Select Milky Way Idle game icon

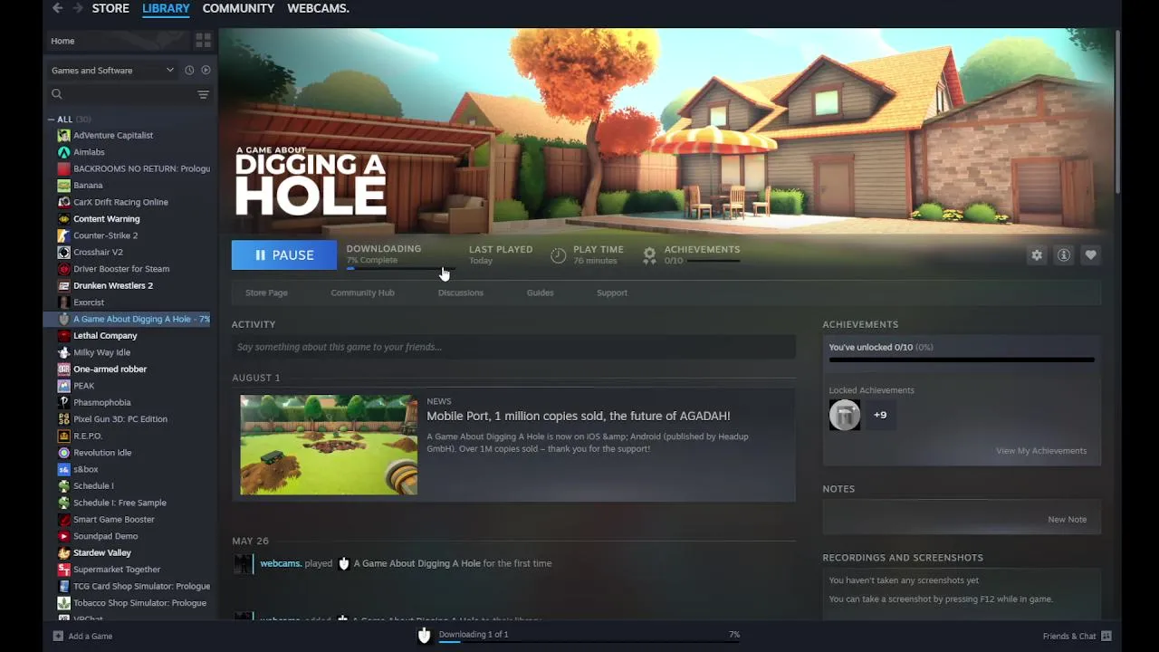63,352
